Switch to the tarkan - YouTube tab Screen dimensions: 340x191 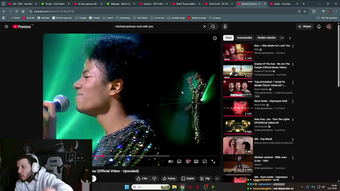(x=284, y=4)
